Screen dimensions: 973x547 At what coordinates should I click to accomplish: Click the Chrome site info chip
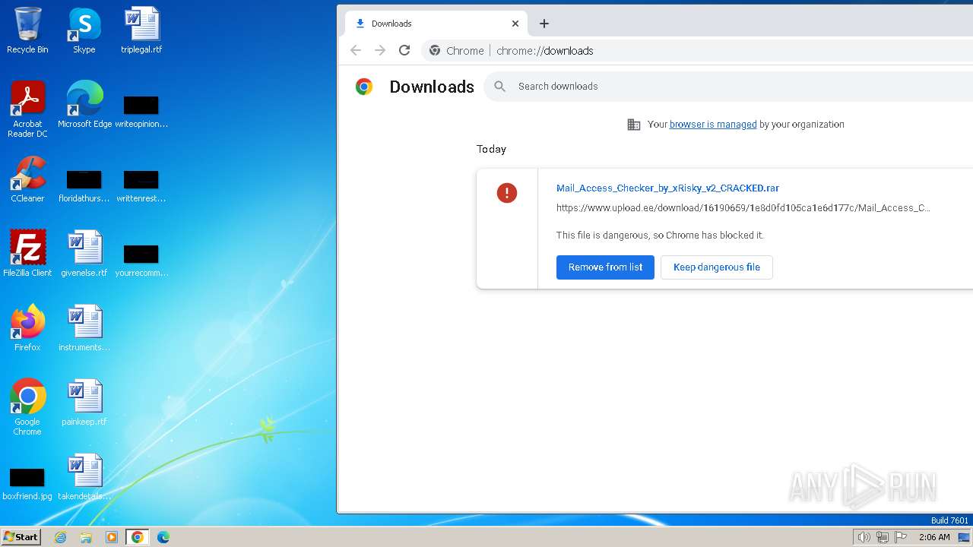coord(457,51)
